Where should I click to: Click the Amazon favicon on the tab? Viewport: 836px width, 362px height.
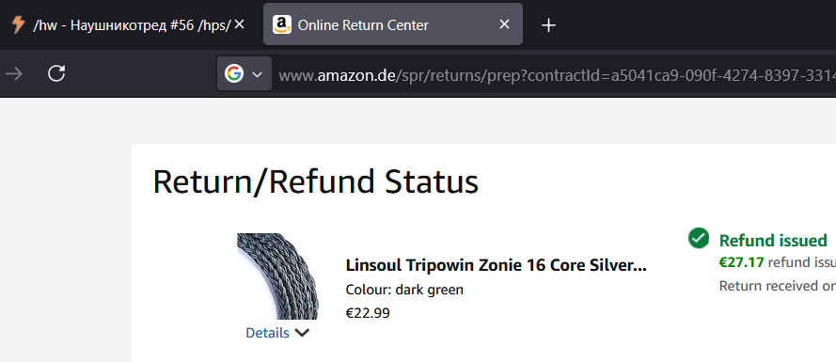[x=282, y=24]
